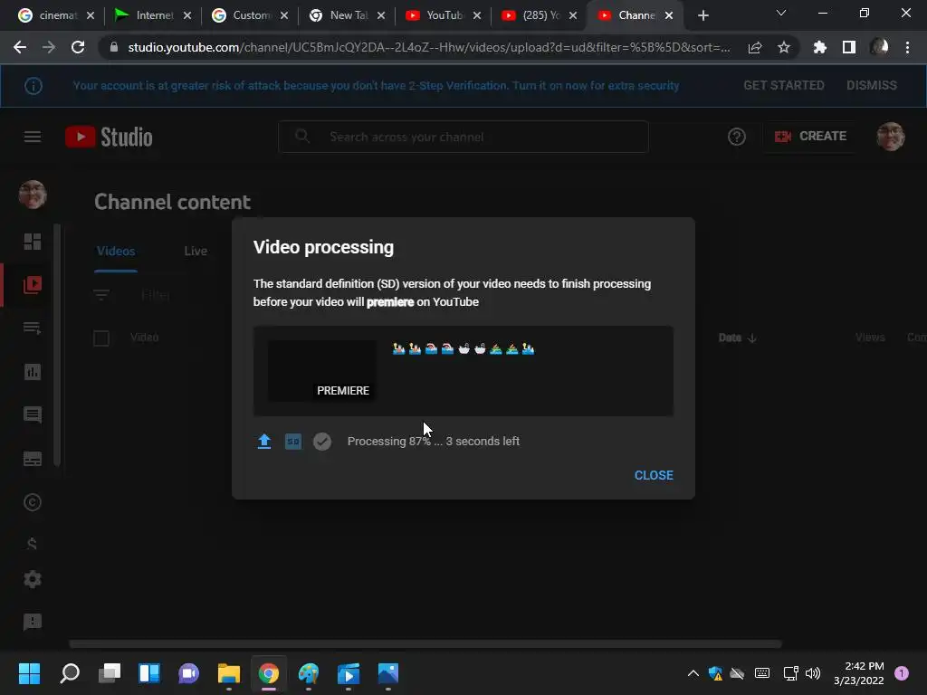Switch to the cinemat browser tab

point(56,15)
